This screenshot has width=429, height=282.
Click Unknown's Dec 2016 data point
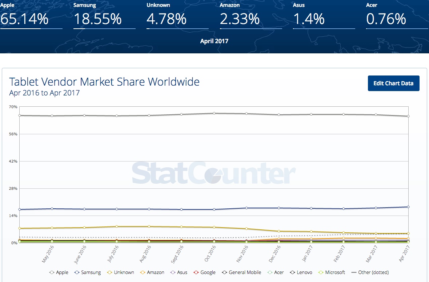pyautogui.click(x=279, y=231)
